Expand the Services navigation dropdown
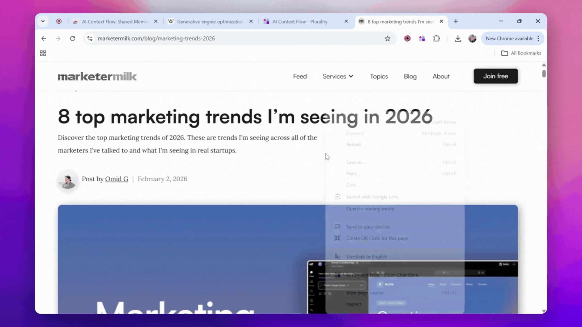 (x=338, y=76)
